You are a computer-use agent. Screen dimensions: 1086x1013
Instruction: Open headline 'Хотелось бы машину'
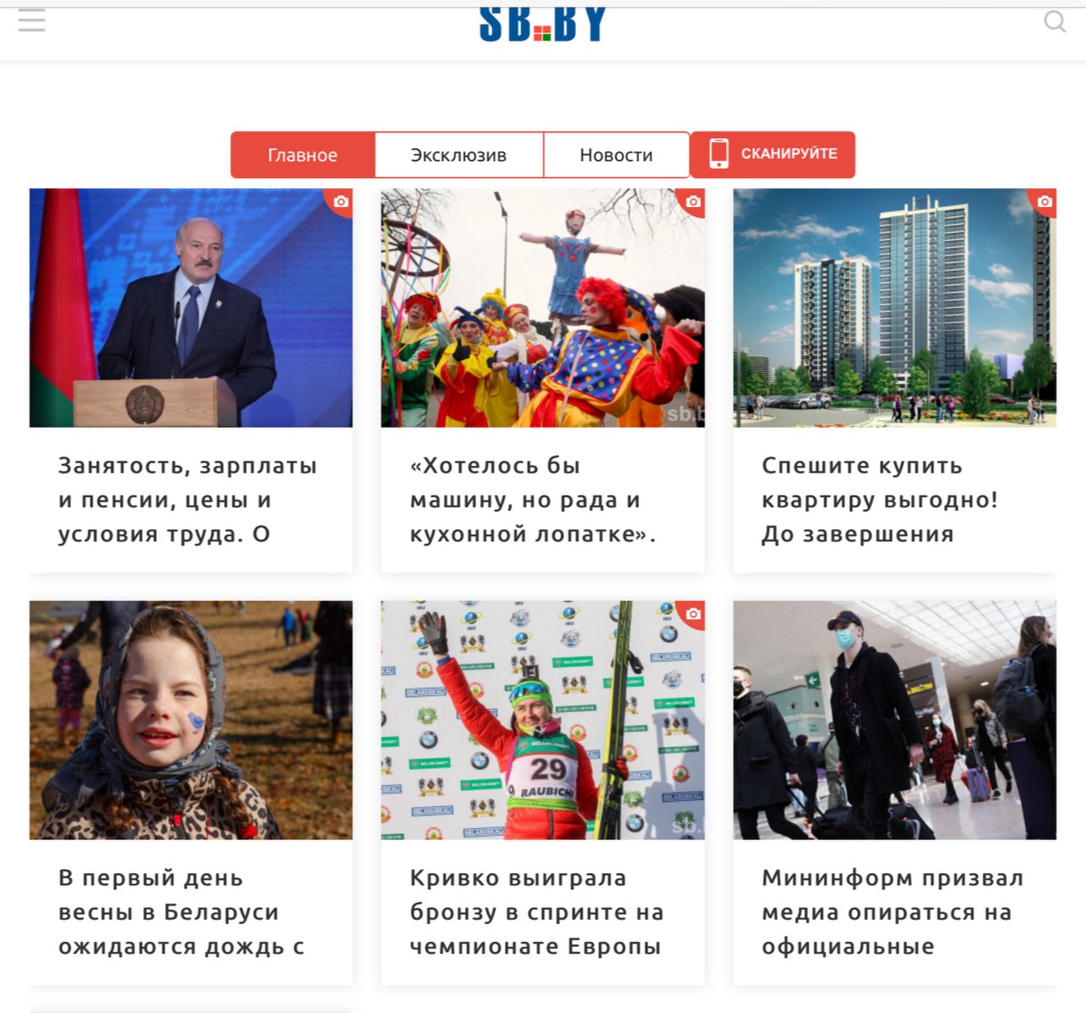533,500
